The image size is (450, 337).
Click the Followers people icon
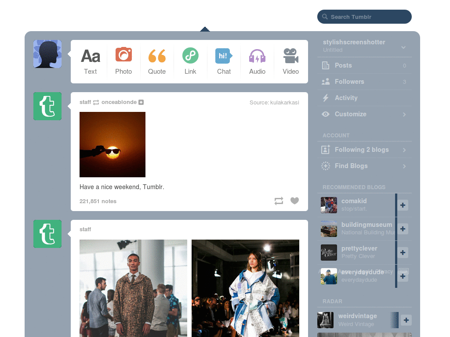pyautogui.click(x=326, y=82)
